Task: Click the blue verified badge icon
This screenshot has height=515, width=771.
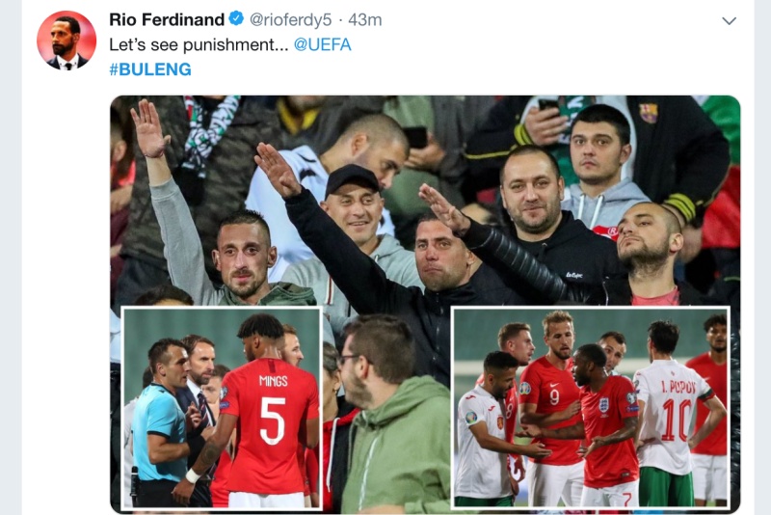Action: 236,19
